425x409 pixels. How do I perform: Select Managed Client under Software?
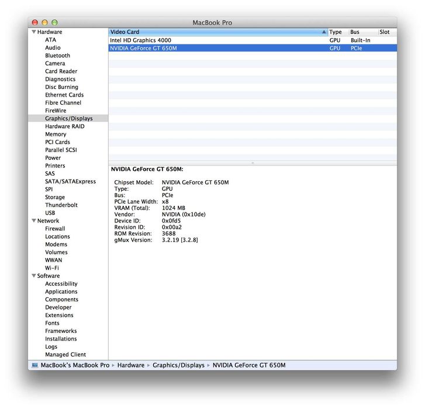click(65, 354)
